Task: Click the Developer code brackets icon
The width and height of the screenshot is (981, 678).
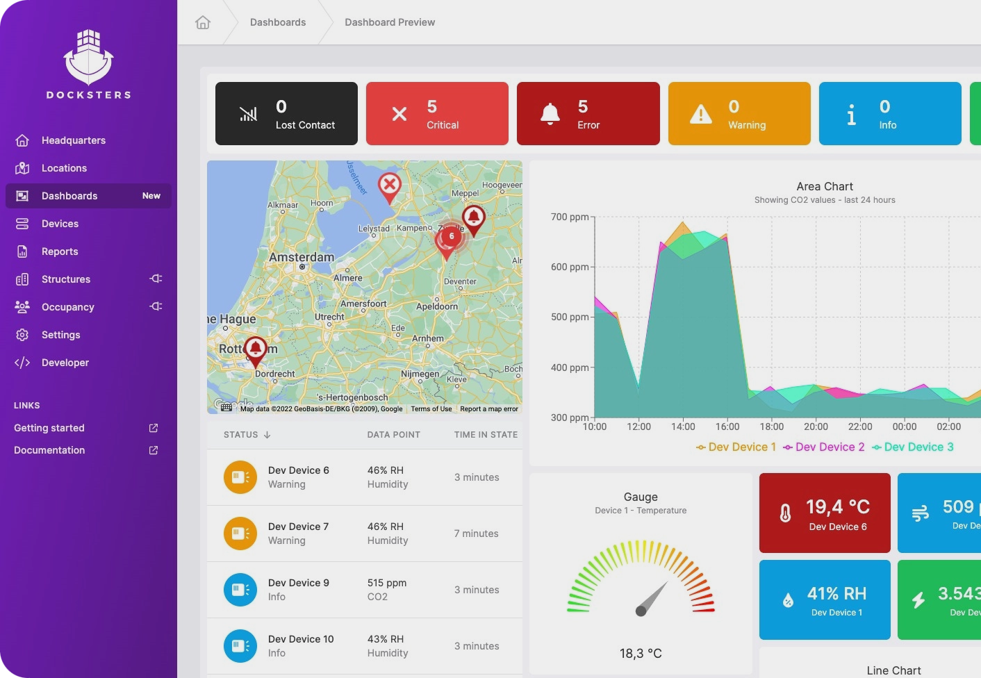Action: coord(22,363)
